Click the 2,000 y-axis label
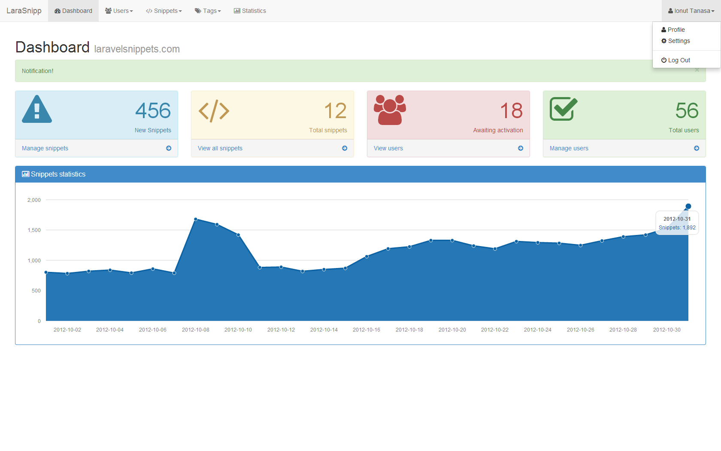This screenshot has width=721, height=451. pos(34,200)
